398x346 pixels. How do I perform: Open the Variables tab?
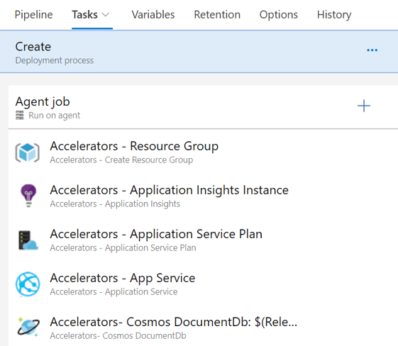tap(153, 15)
